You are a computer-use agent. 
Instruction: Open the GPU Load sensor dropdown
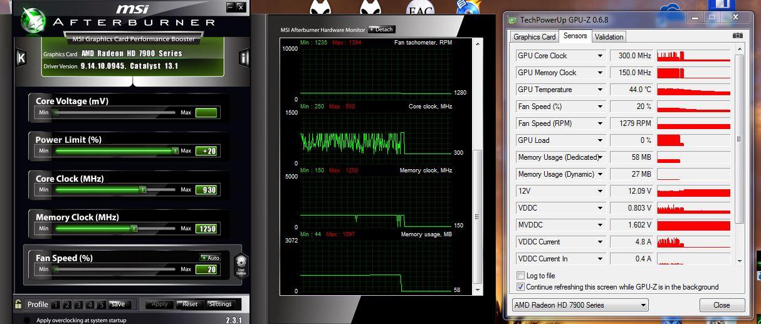[x=600, y=140]
